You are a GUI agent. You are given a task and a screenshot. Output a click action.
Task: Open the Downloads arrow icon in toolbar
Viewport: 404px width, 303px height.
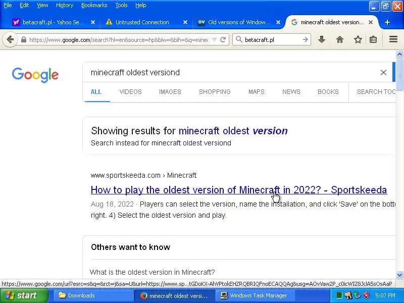[321, 39]
